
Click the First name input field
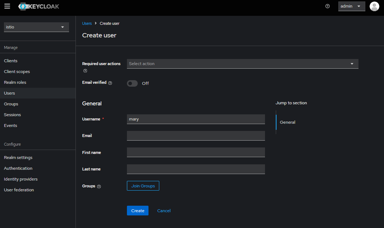coord(196,152)
